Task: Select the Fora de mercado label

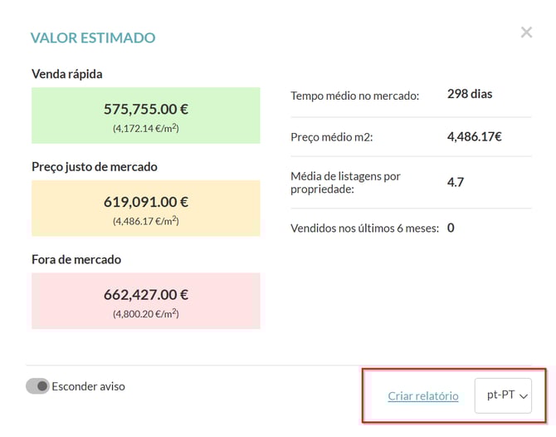Action: click(x=76, y=259)
